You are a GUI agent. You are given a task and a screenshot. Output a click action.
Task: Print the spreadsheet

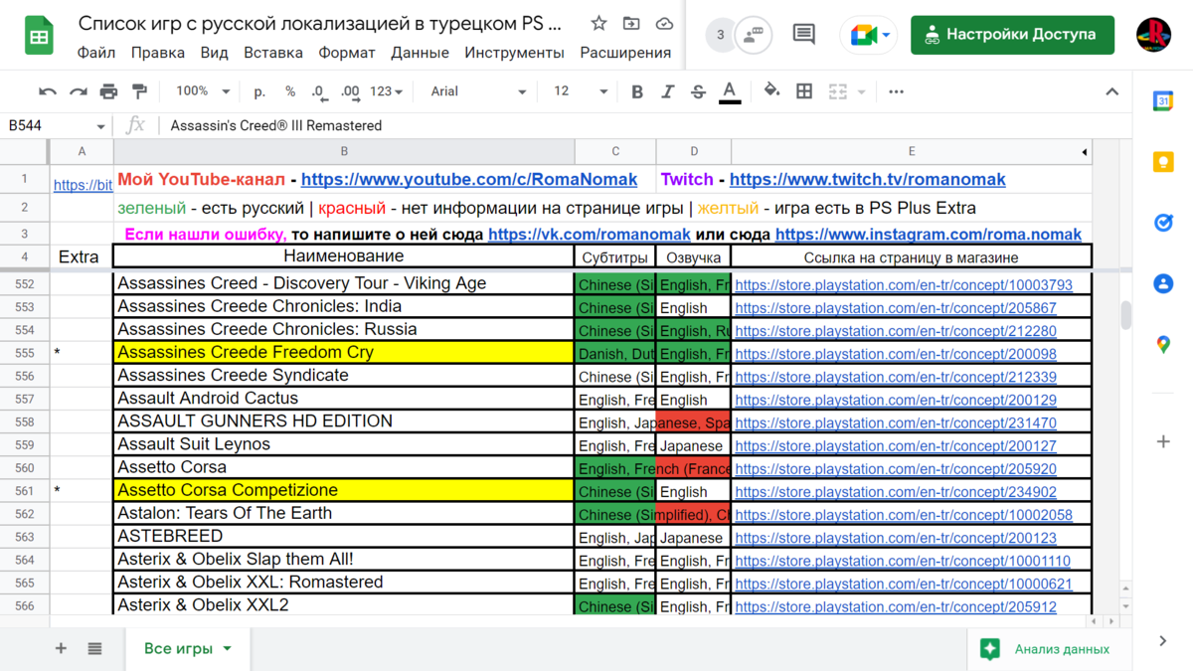coord(108,91)
